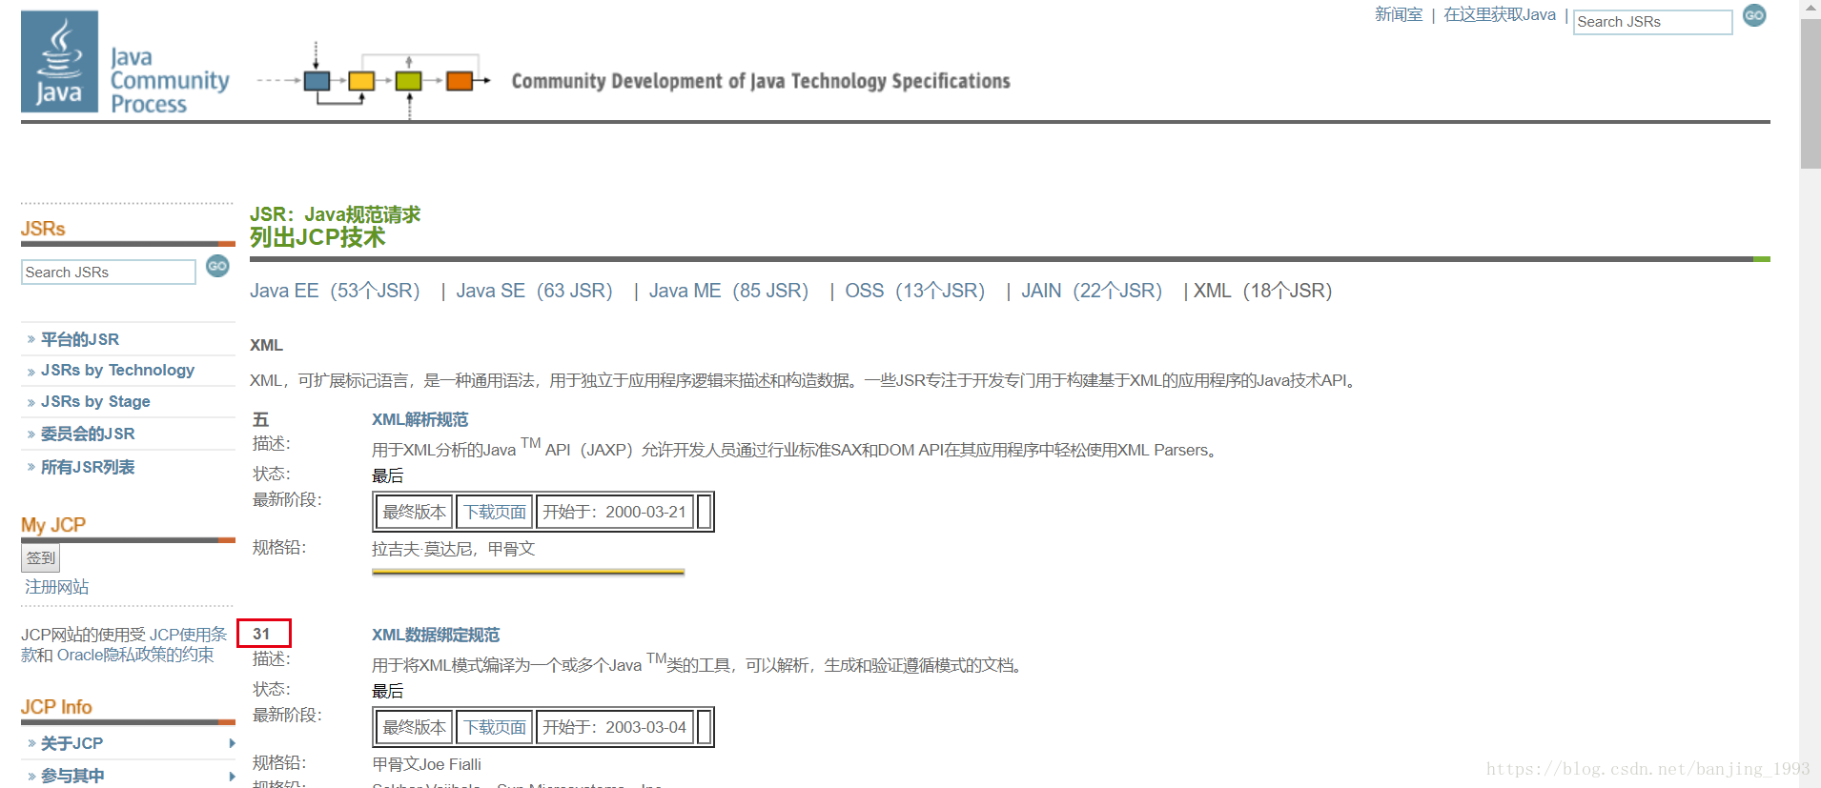Screen dimensions: 1821x788
Task: Open the XML数据绑定规范 JSR link
Action: 436,635
